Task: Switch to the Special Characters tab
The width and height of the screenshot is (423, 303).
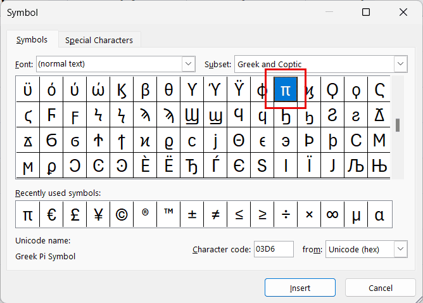Action: [x=99, y=40]
